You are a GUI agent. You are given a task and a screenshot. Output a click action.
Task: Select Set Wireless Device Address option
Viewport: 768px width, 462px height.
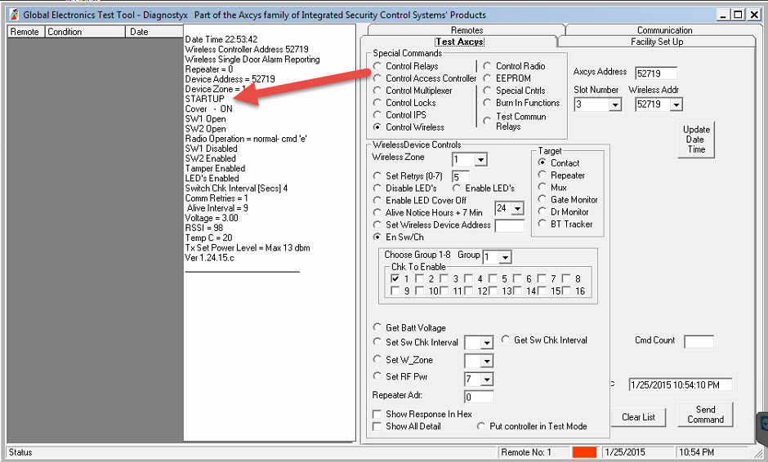[377, 224]
